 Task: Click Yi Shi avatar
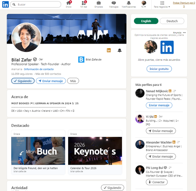(x=140, y=119)
